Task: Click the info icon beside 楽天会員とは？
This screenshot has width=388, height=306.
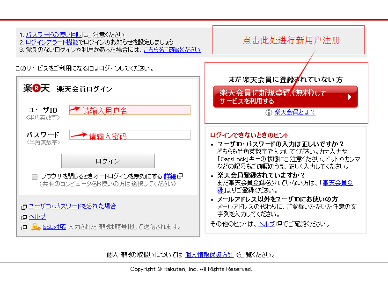Action: tap(269, 113)
